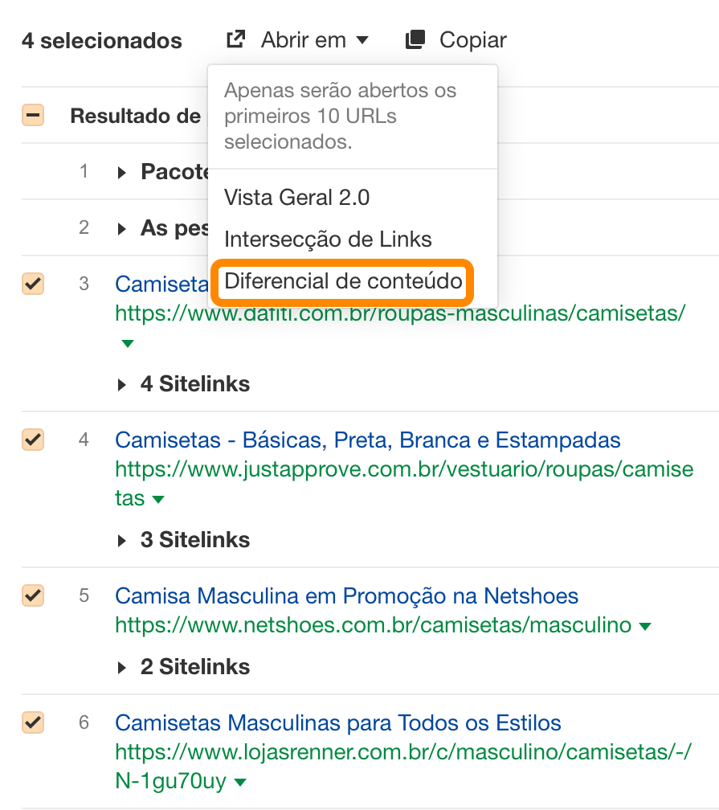Open Camisetas Masculinas para Todos os Estilos

click(337, 723)
